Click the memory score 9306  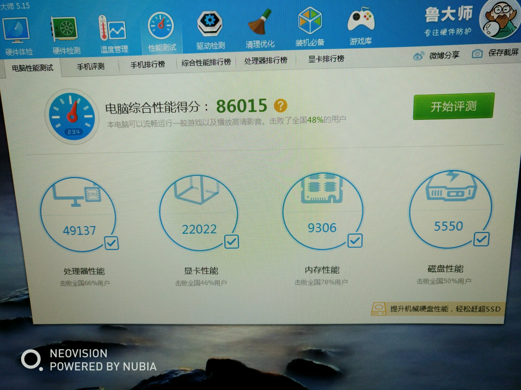click(x=322, y=228)
